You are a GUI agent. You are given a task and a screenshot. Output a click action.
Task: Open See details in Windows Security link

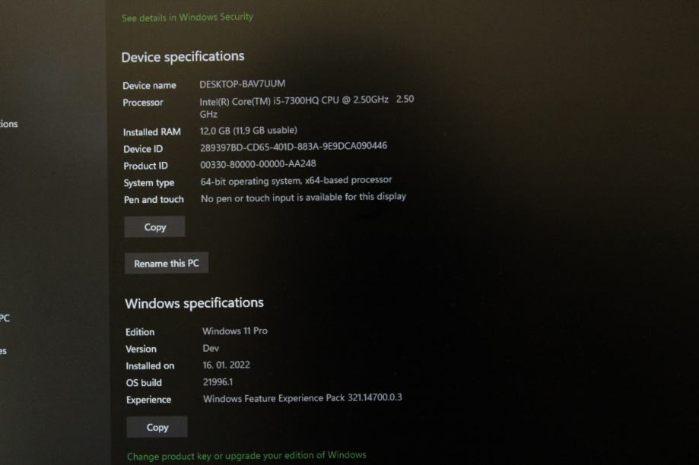point(187,17)
